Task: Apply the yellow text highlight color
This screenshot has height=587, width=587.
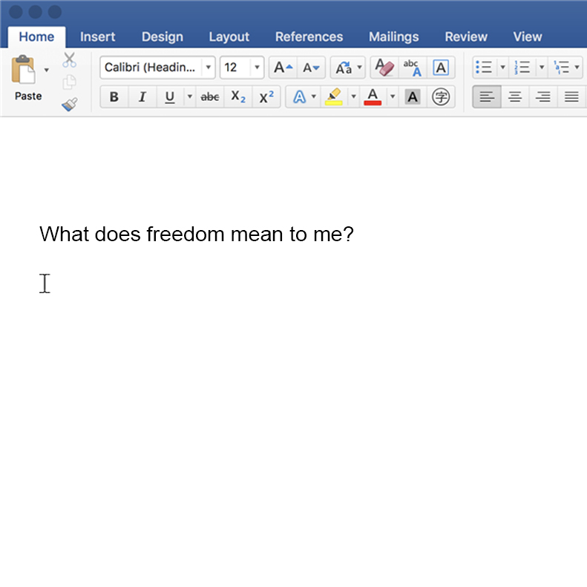Action: click(x=334, y=97)
